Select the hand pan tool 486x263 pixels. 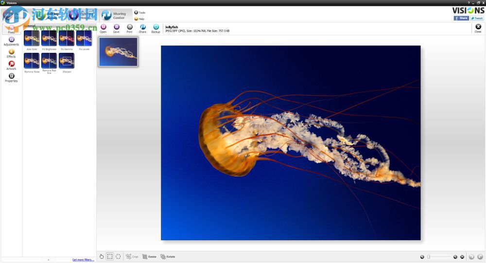pos(102,256)
